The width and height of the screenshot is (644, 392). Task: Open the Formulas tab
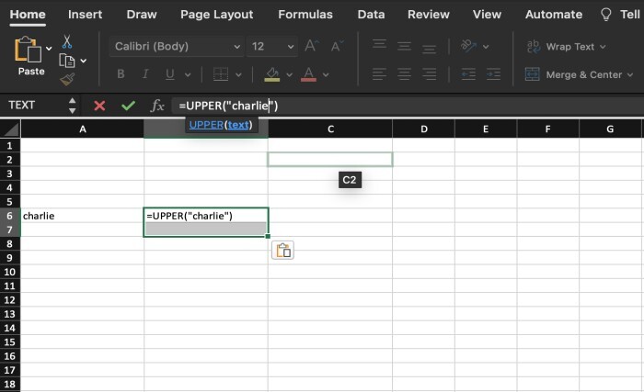[x=305, y=15]
